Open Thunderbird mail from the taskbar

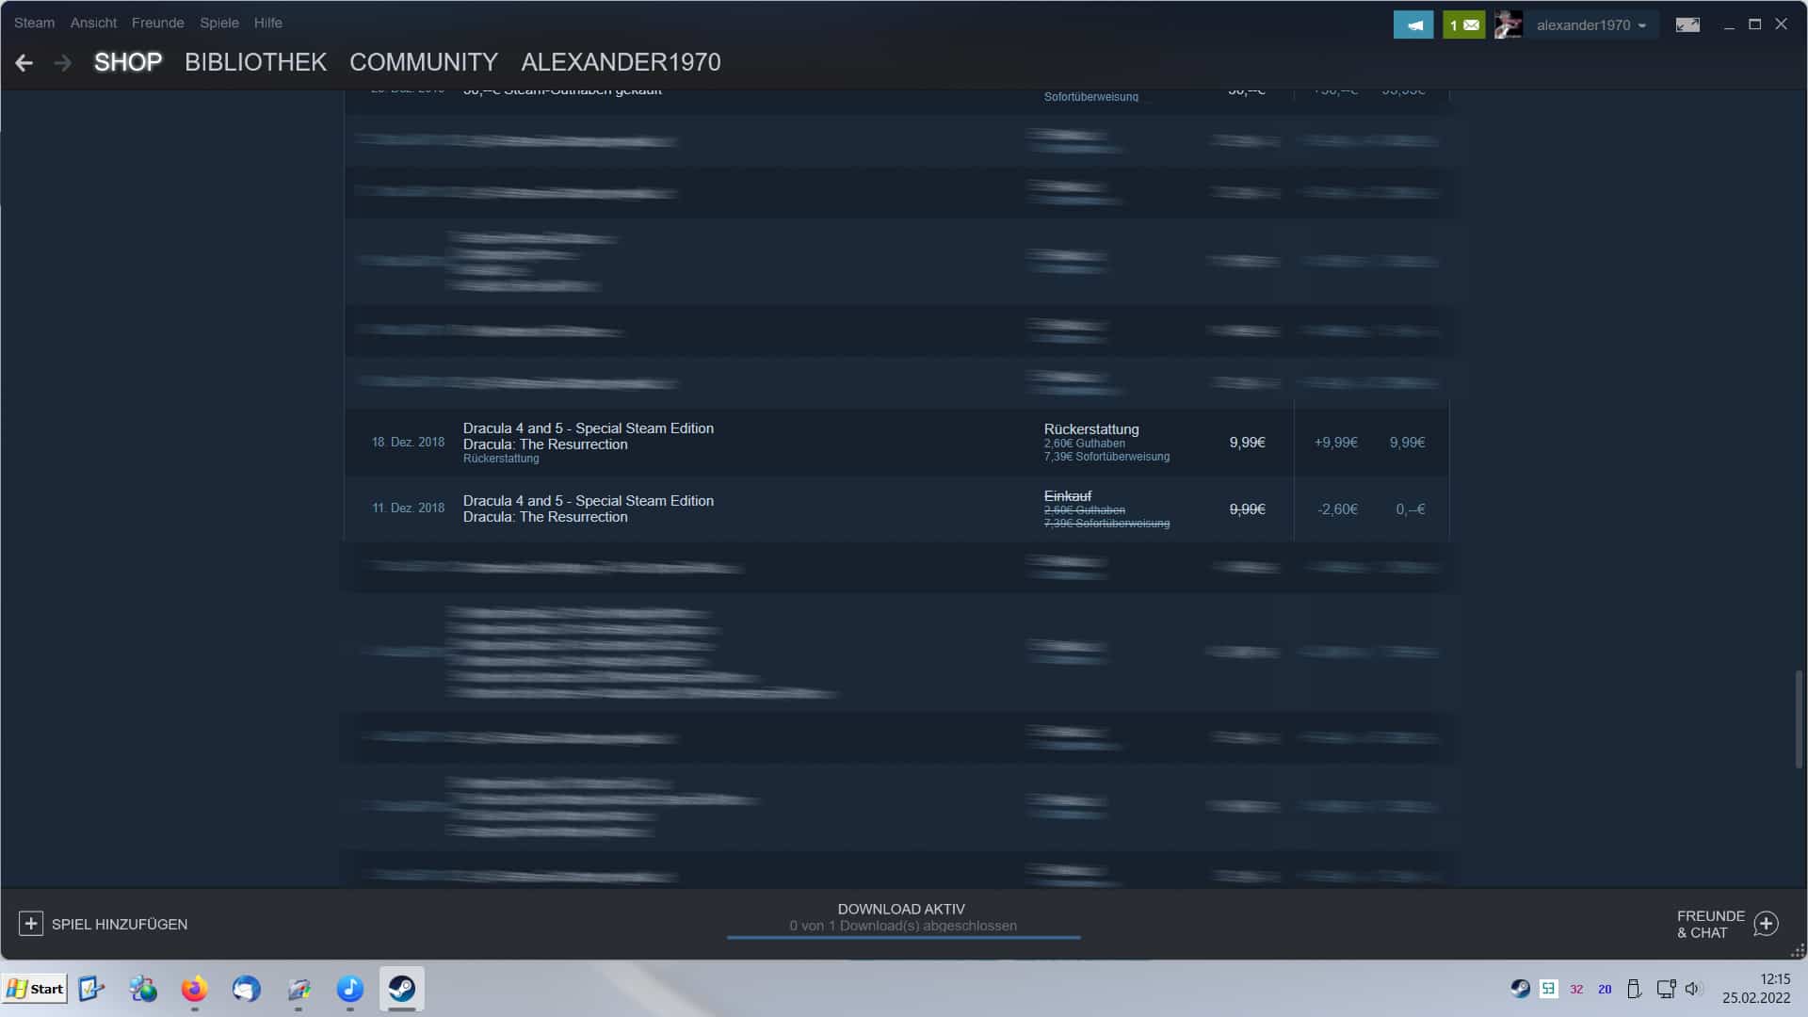pyautogui.click(x=247, y=989)
